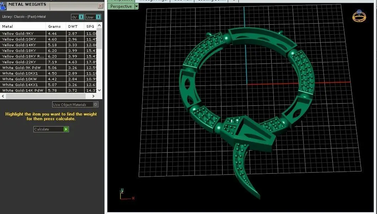
Task: Click the 7.19 grams value
Action: coord(53,62)
